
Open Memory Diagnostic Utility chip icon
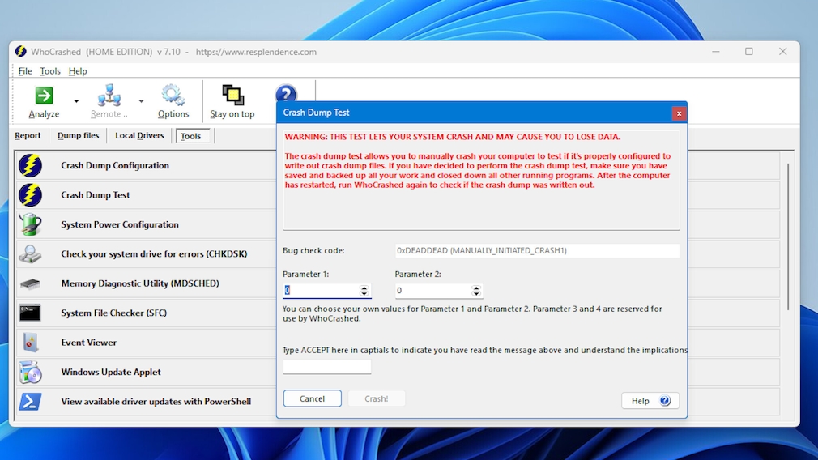(30, 283)
